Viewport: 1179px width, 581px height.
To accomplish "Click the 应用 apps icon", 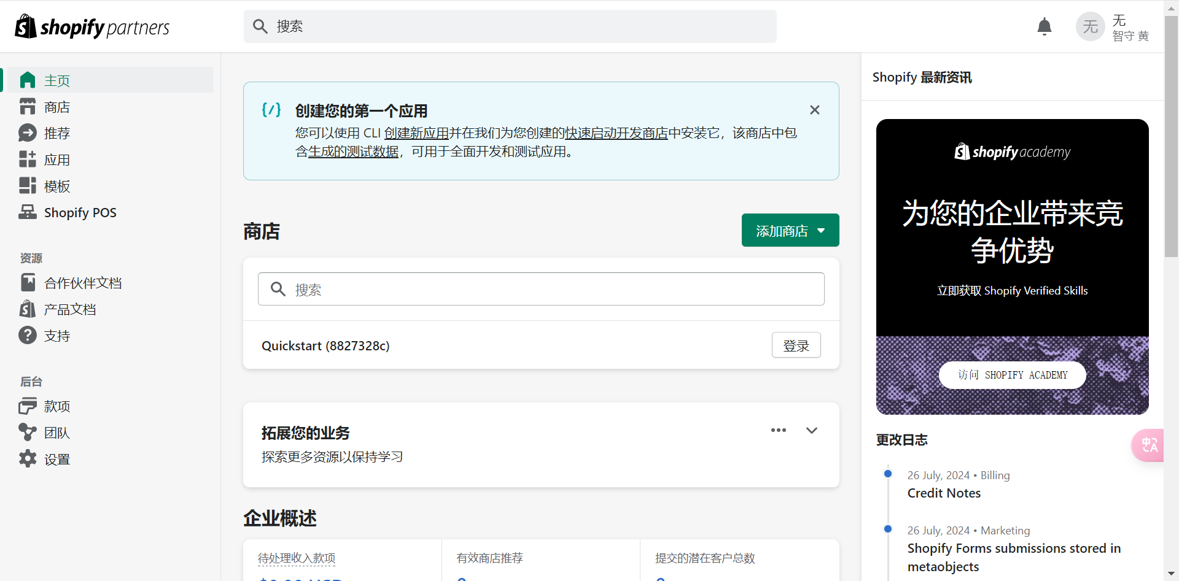I will click(28, 160).
